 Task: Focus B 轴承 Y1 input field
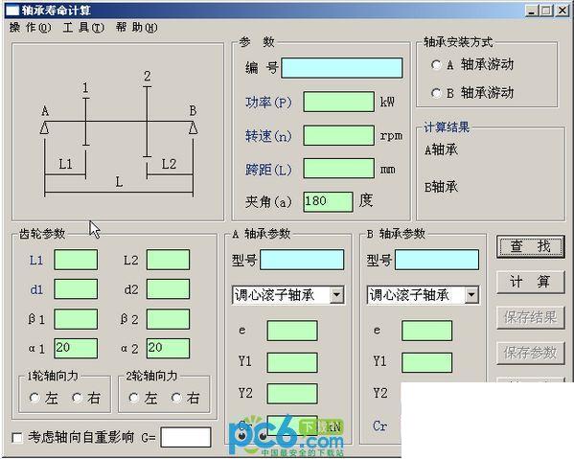tap(426, 363)
